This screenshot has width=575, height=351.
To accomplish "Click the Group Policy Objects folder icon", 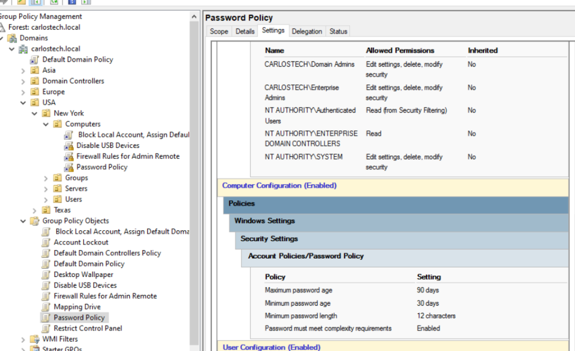I will pos(35,221).
